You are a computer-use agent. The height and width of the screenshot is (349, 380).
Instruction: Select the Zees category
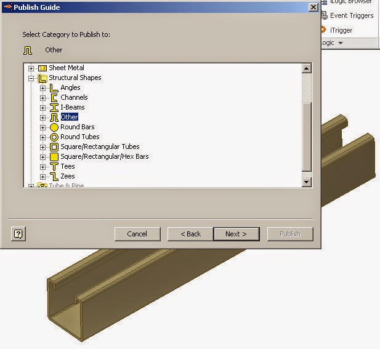coord(67,176)
